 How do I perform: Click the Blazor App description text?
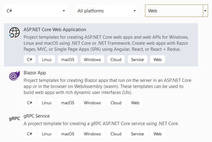point(108,86)
